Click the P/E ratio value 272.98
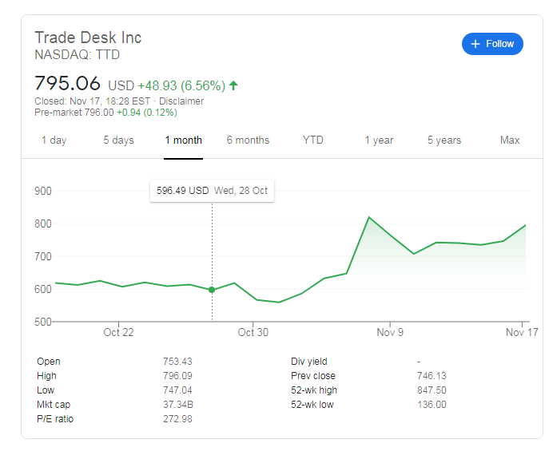Image resolution: width=557 pixels, height=451 pixels. 177,419
